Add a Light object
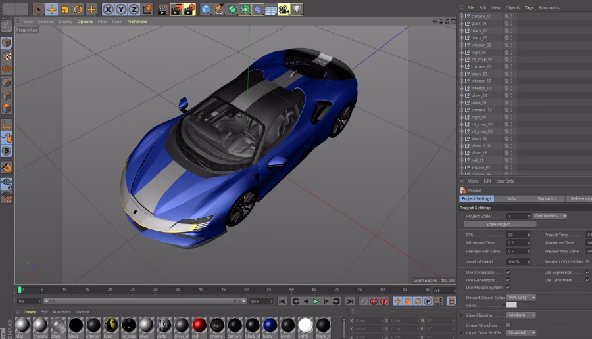 [297, 9]
